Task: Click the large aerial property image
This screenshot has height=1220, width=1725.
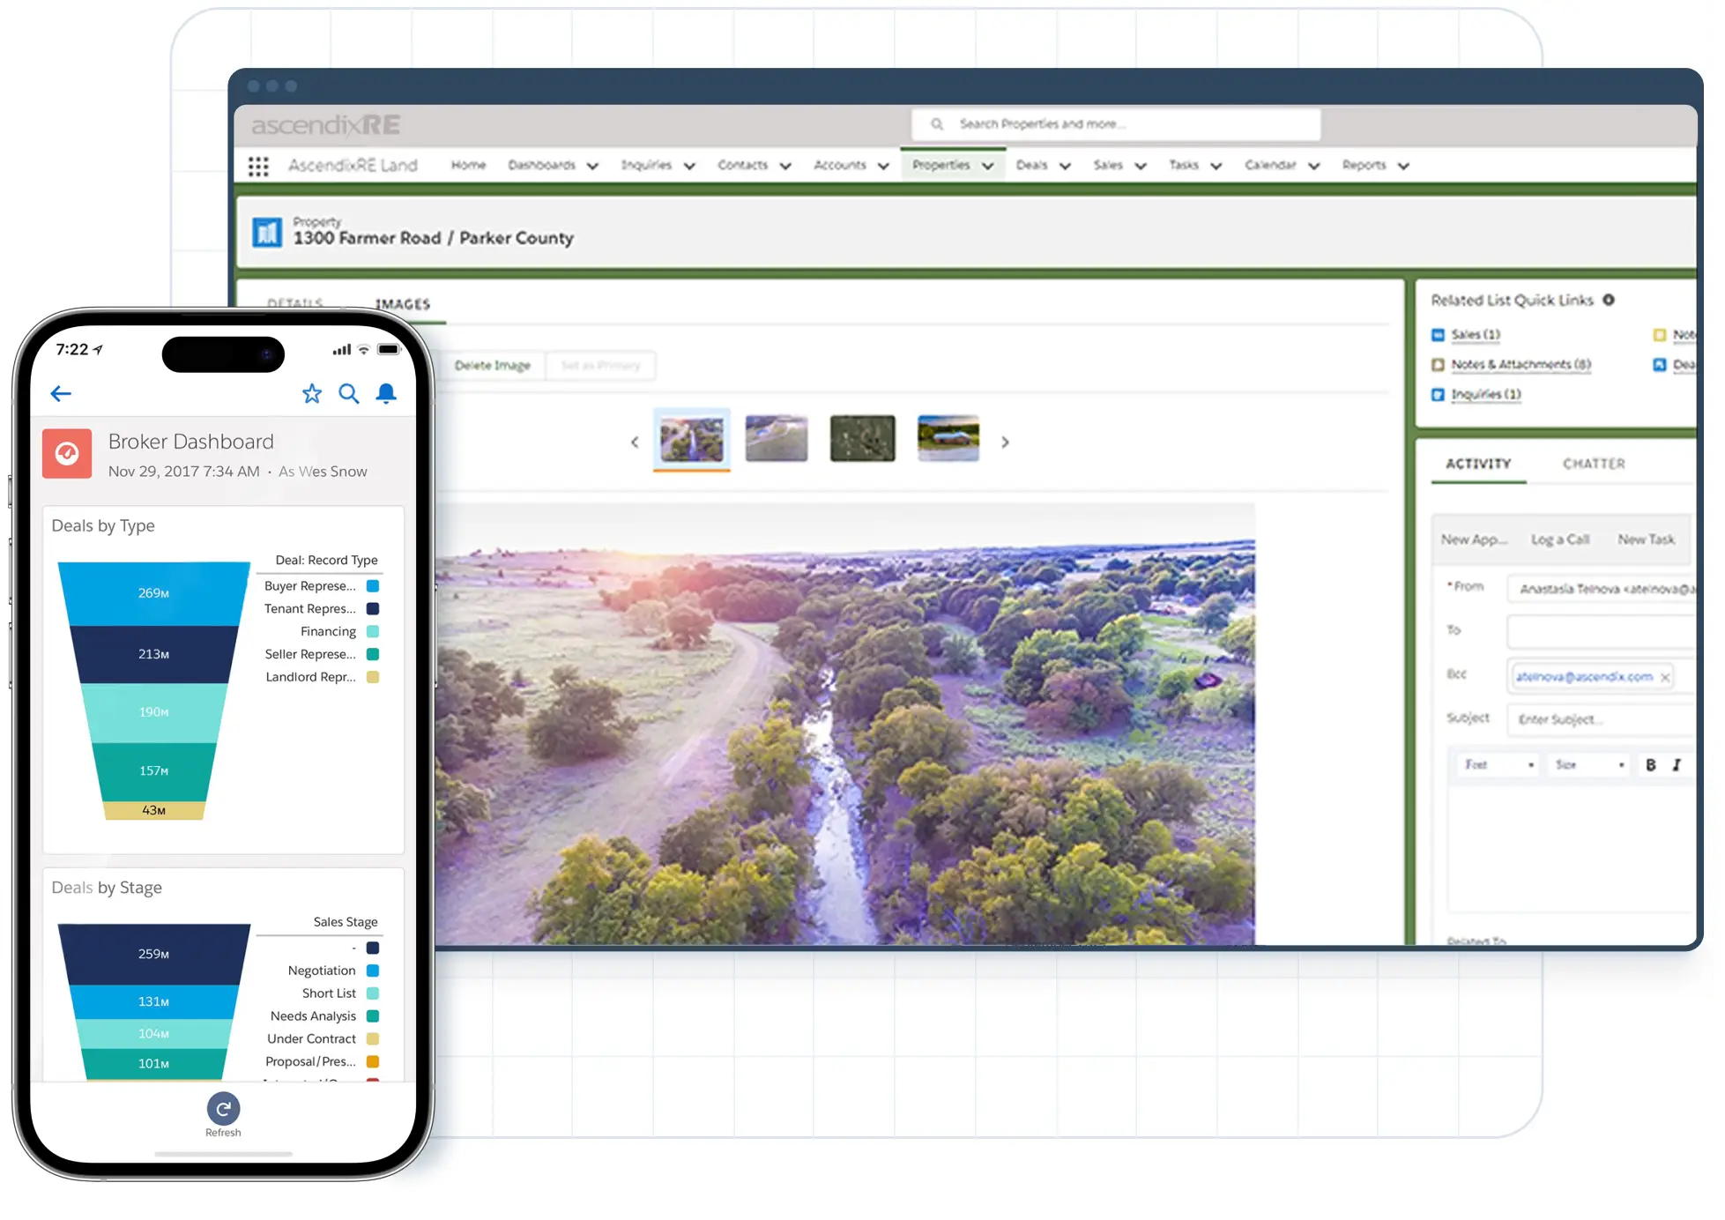Action: point(844,725)
